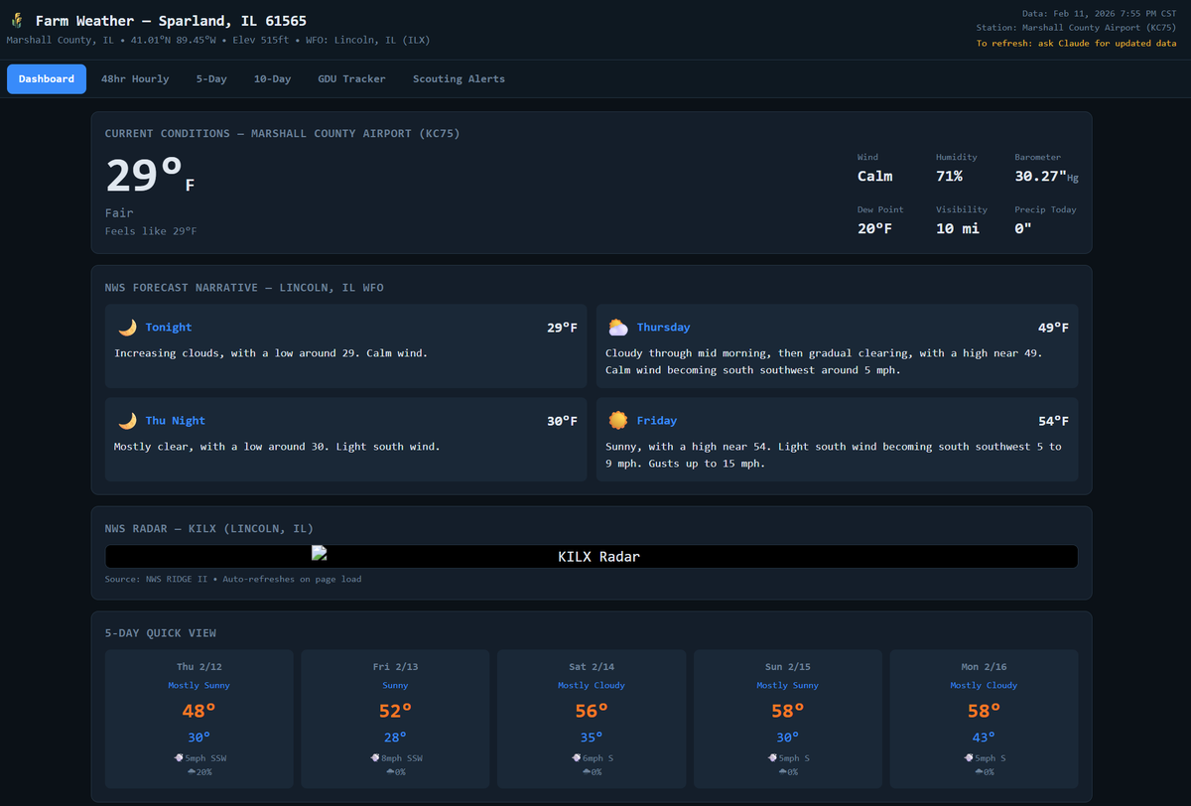Click the 52° high on the Fri 2/13 card
Image resolution: width=1191 pixels, height=806 pixels.
[x=395, y=711]
